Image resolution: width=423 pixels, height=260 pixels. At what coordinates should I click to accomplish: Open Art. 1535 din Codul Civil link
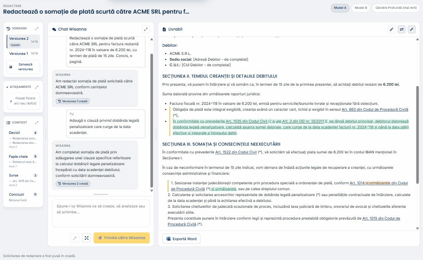coord(246,121)
